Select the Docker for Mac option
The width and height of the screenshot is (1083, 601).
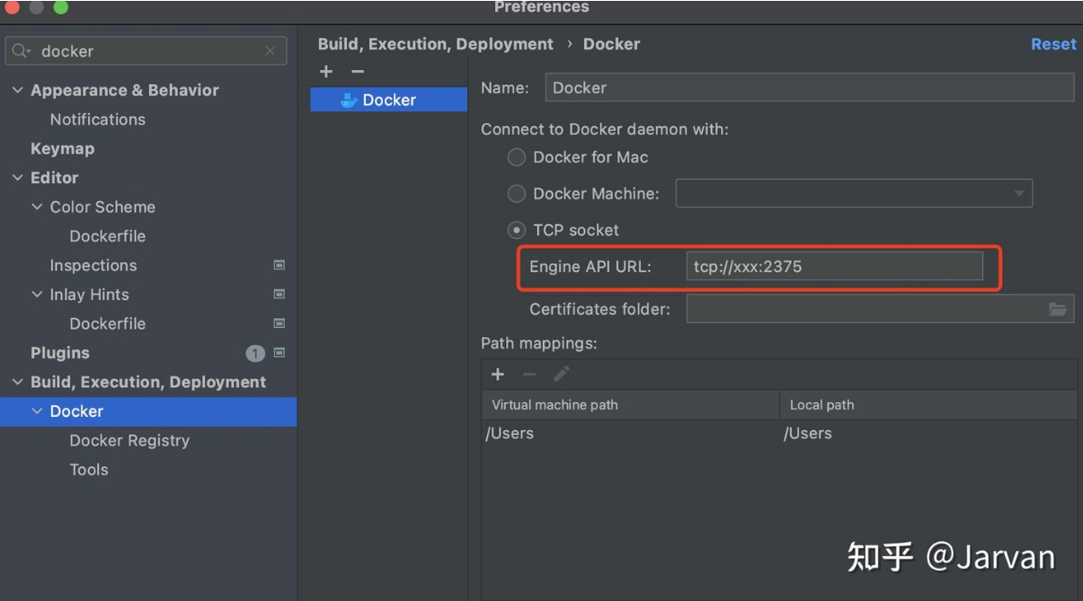point(517,157)
